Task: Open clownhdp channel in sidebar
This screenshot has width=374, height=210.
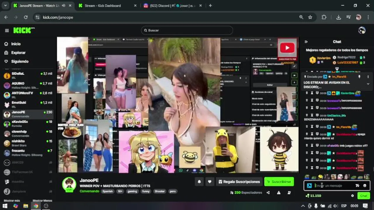Action: coord(28,133)
